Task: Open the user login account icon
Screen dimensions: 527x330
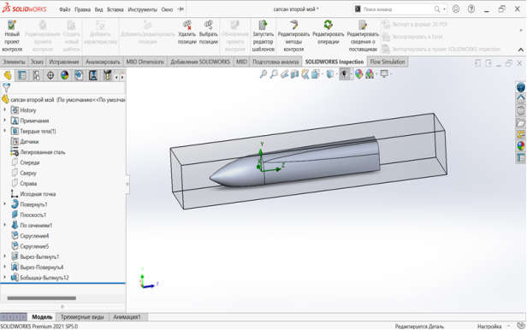Action: click(456, 9)
